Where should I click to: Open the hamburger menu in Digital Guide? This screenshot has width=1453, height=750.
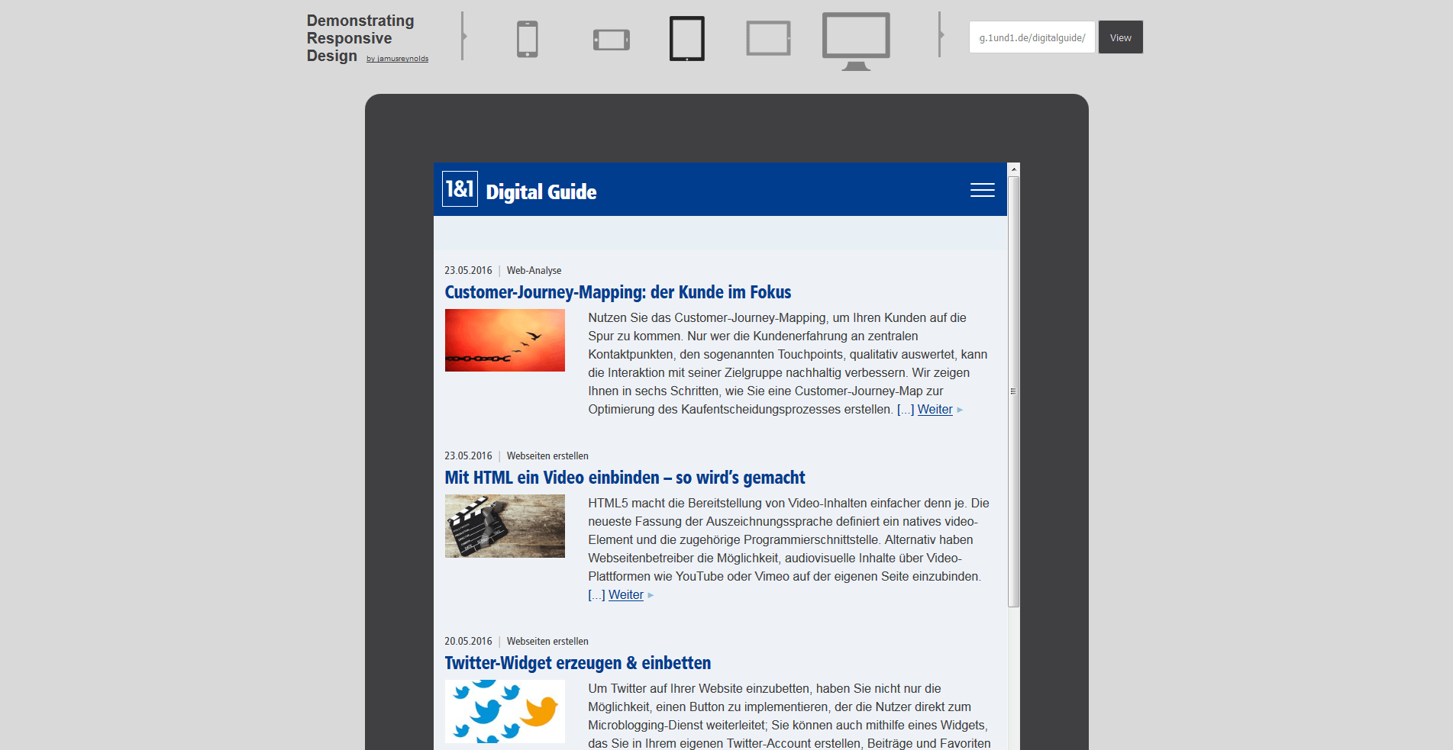(x=982, y=190)
